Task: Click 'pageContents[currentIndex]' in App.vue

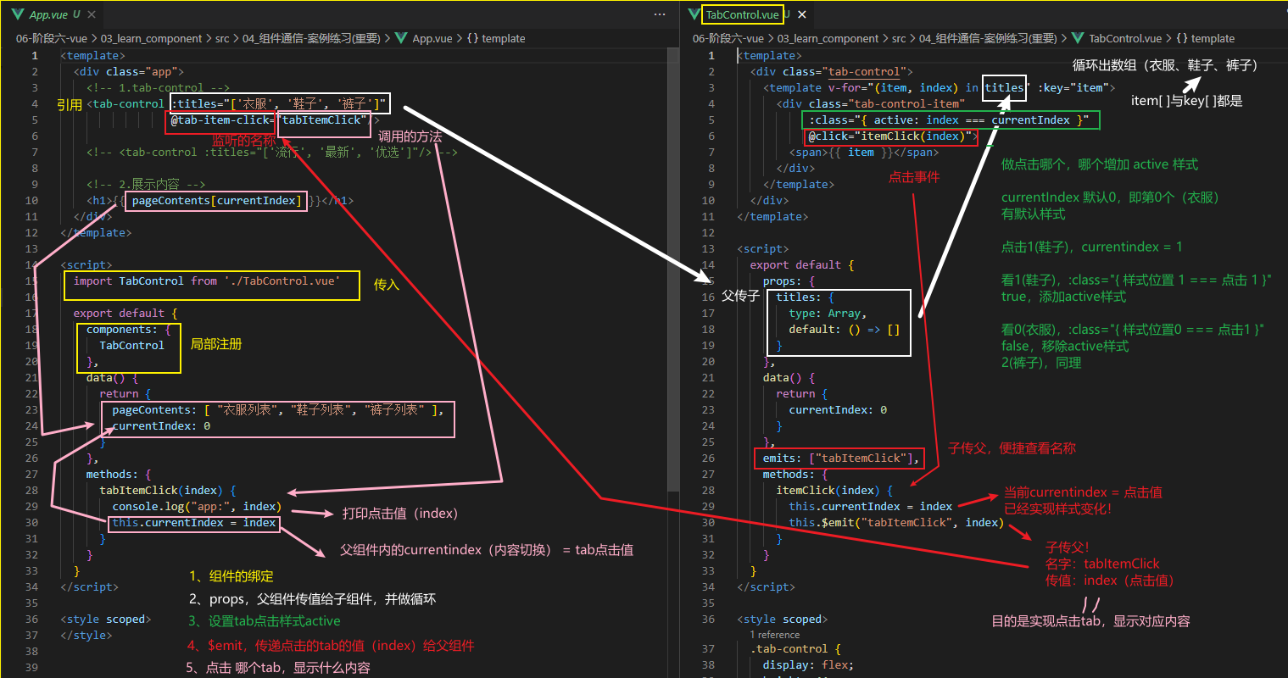Action: (215, 200)
